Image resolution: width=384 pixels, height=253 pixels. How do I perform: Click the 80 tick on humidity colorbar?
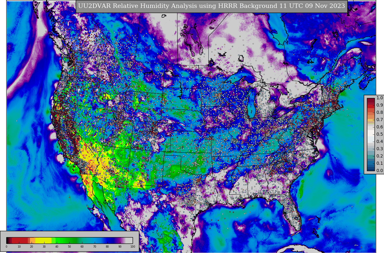107,247
